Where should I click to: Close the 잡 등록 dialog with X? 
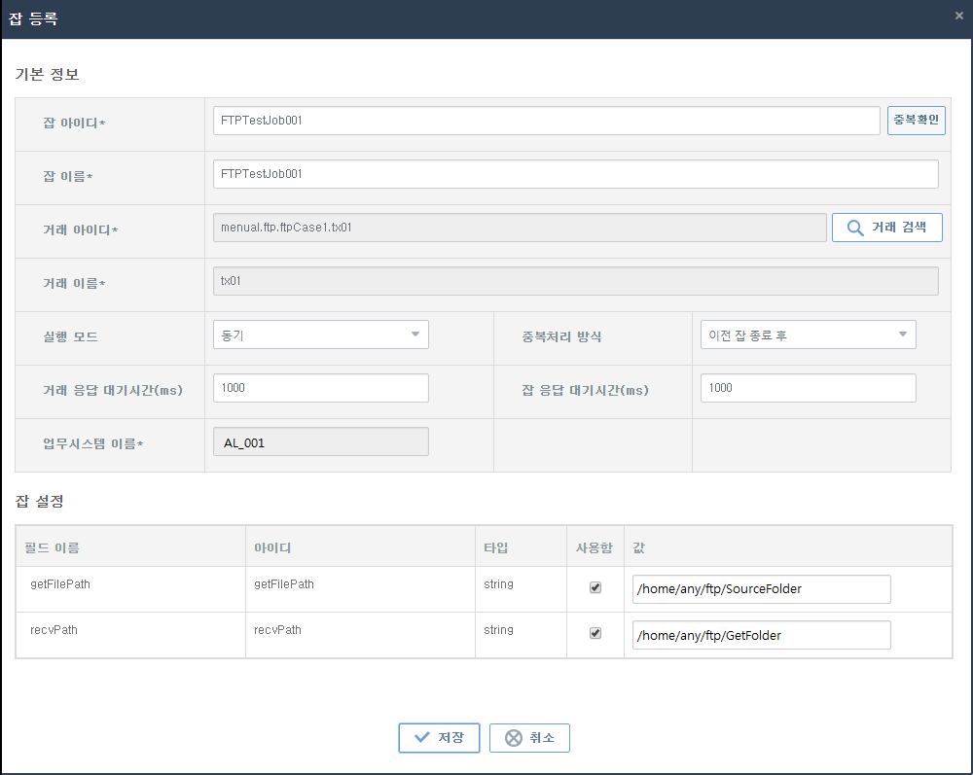pyautogui.click(x=958, y=16)
